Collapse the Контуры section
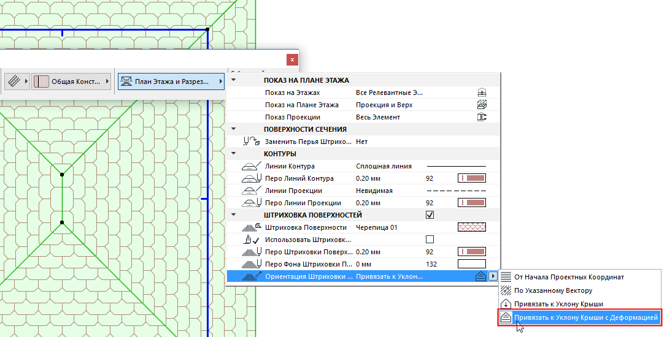667x337 pixels. [x=234, y=153]
